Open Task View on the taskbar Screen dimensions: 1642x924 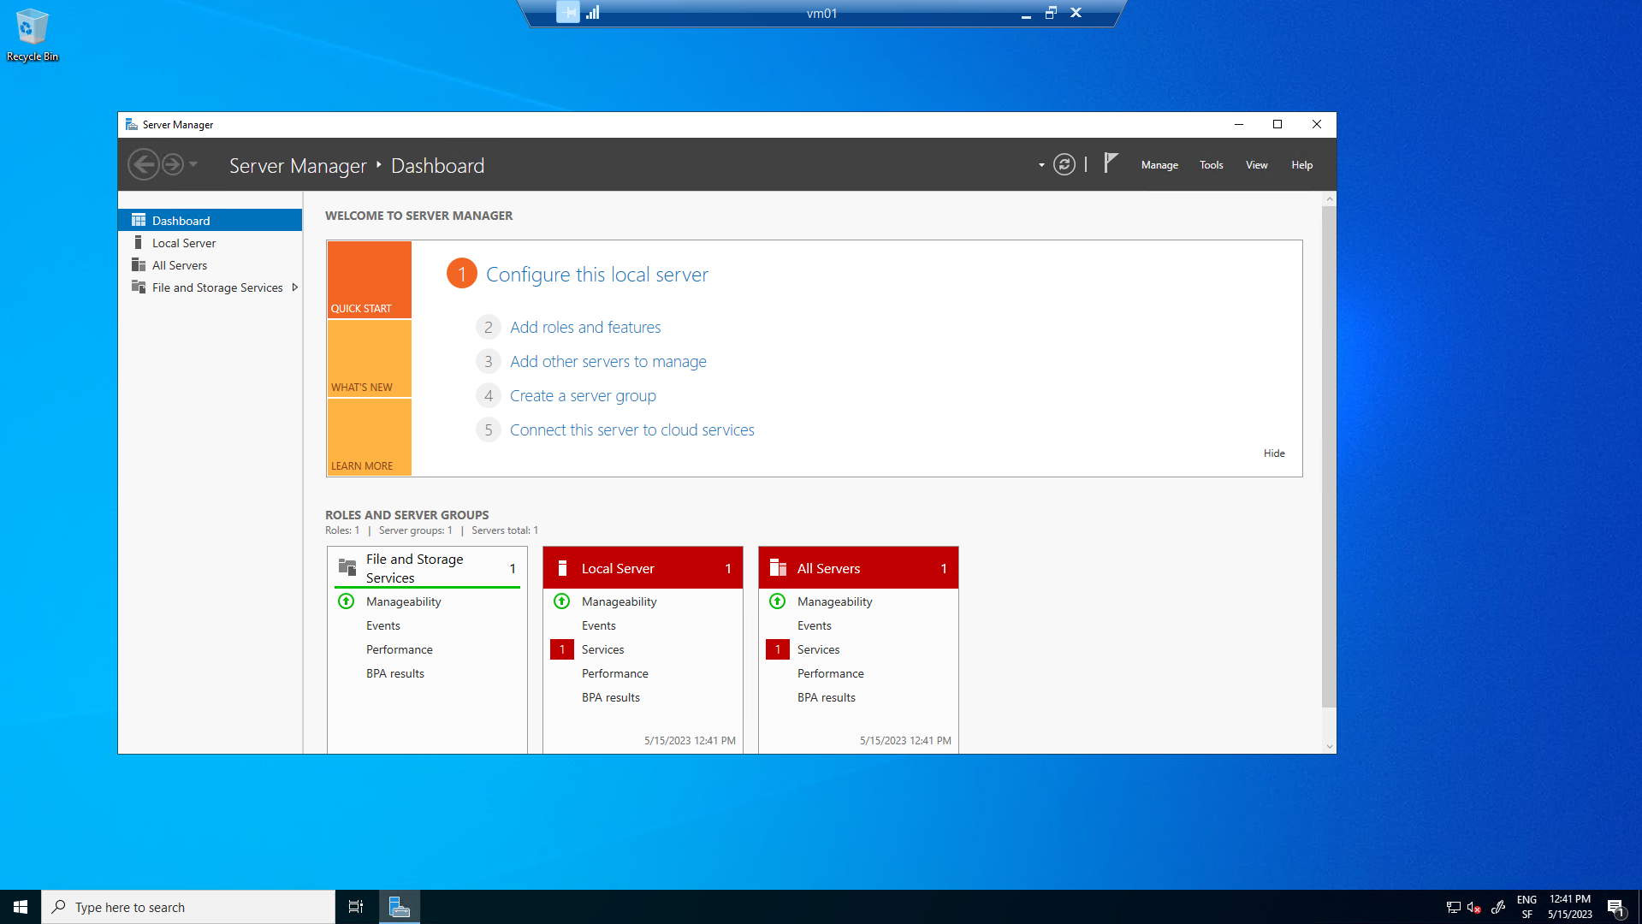tap(356, 907)
